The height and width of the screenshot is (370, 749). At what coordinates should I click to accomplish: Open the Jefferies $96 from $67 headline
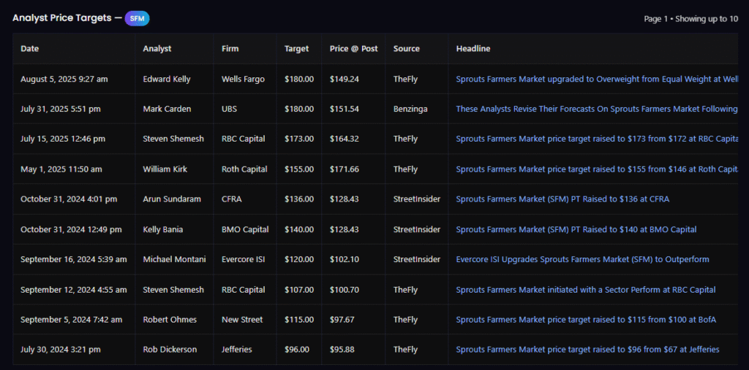click(587, 350)
